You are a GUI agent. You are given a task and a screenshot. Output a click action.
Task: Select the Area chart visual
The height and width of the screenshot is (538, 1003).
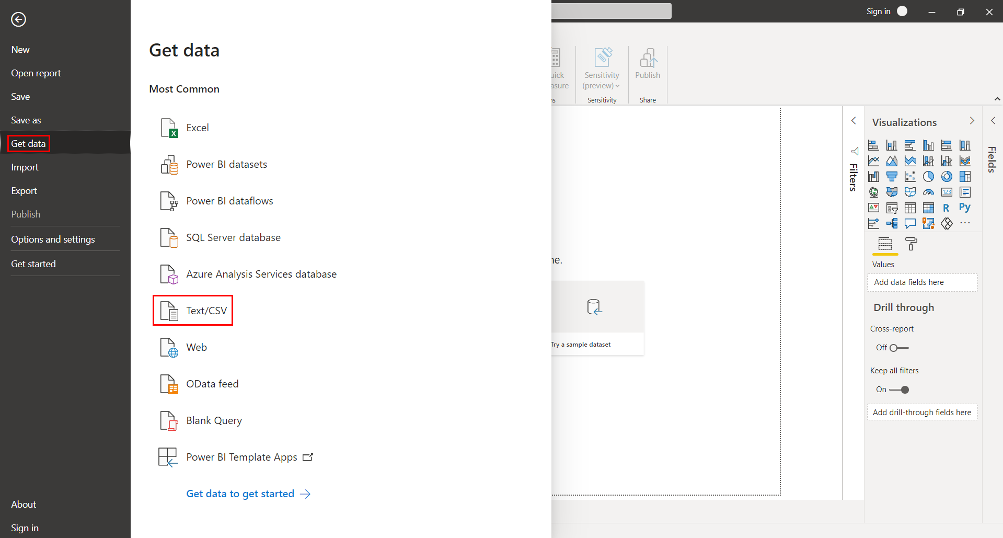892,161
